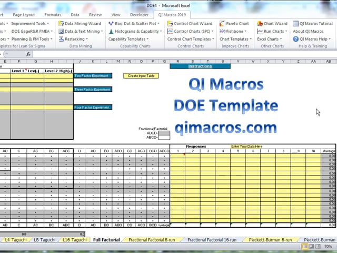
Task: Click the Pareto Chart icon
Action: [x=222, y=23]
